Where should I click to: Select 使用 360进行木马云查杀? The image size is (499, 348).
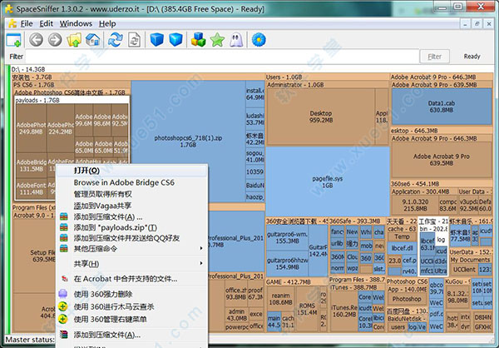[131, 306]
